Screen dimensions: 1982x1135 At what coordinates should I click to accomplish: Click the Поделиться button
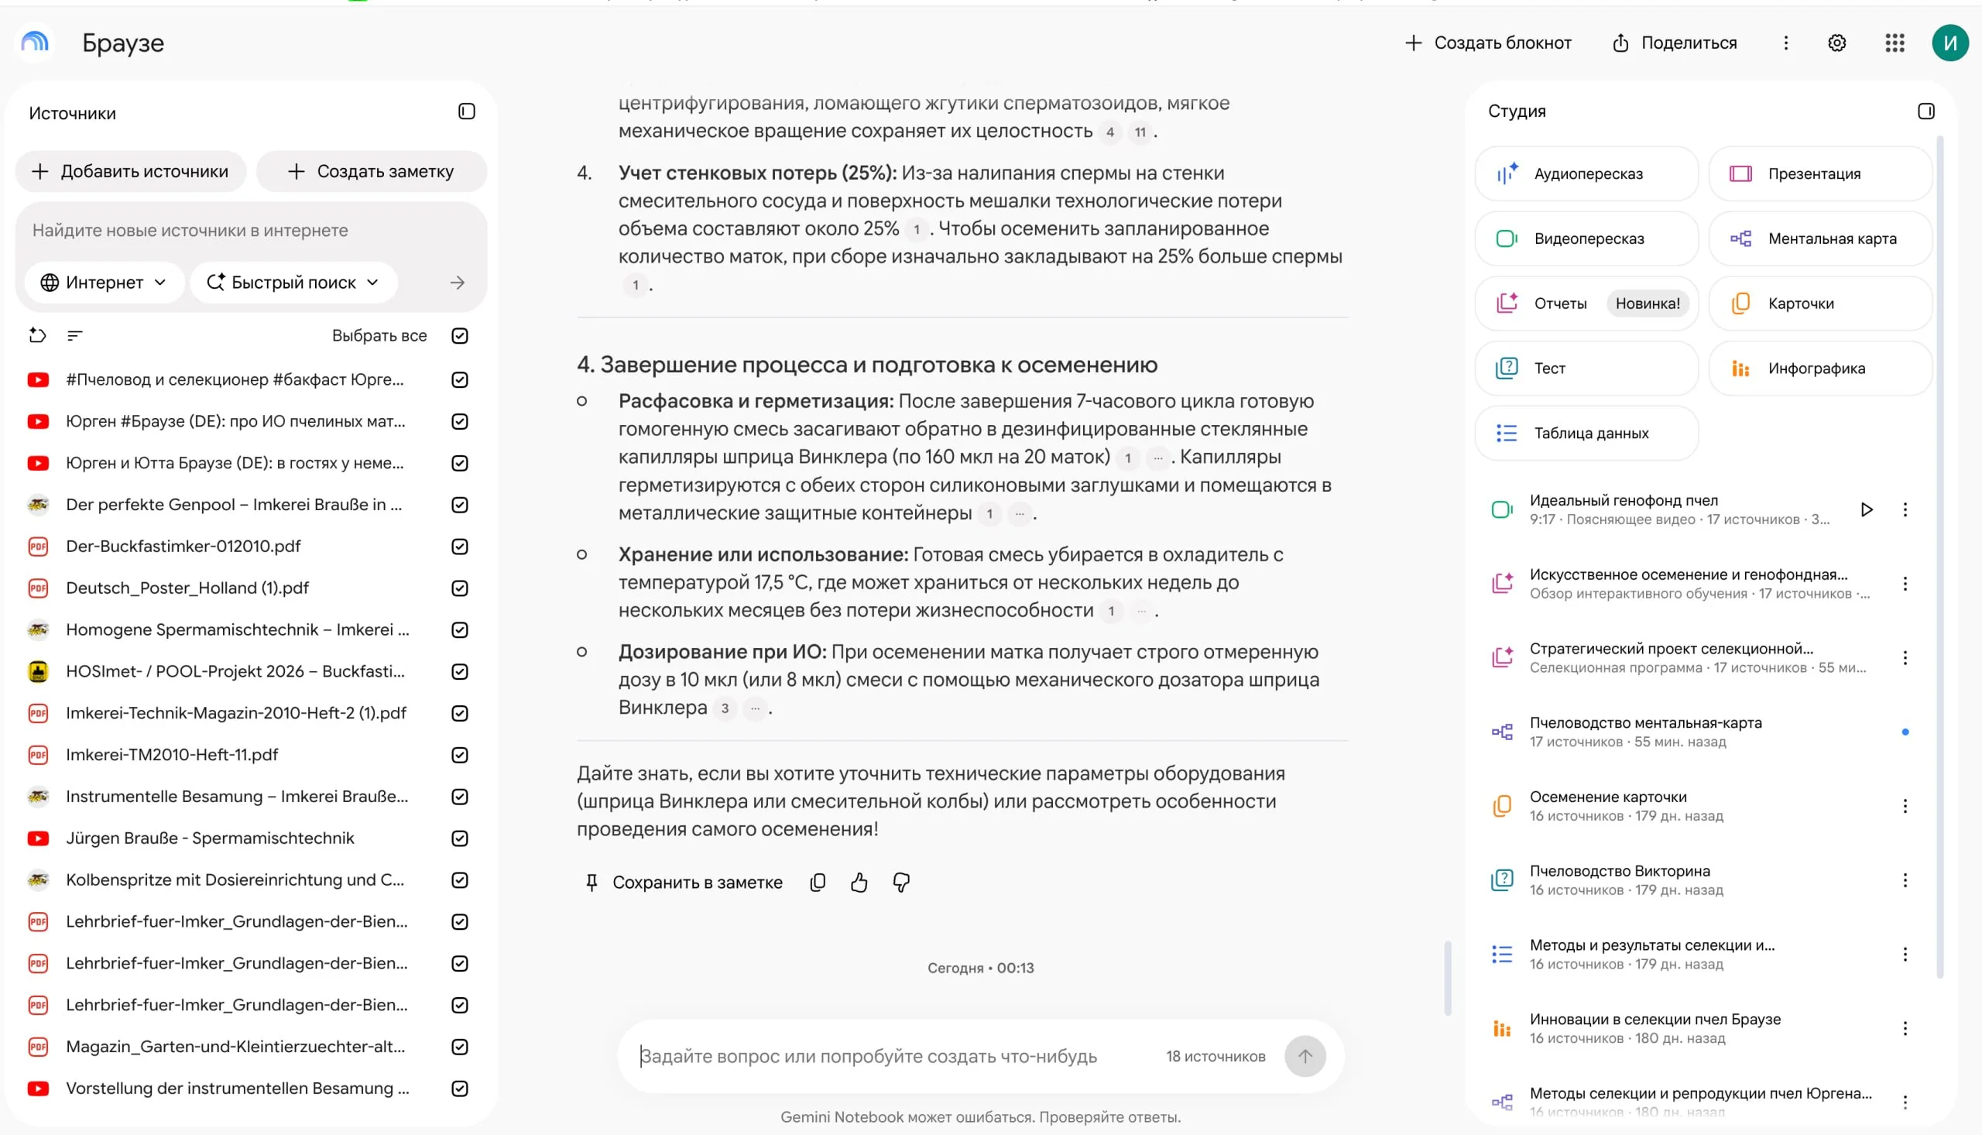click(1674, 43)
